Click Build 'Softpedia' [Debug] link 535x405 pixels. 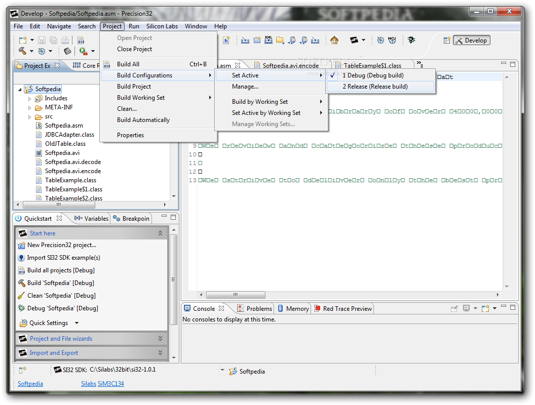coord(61,283)
